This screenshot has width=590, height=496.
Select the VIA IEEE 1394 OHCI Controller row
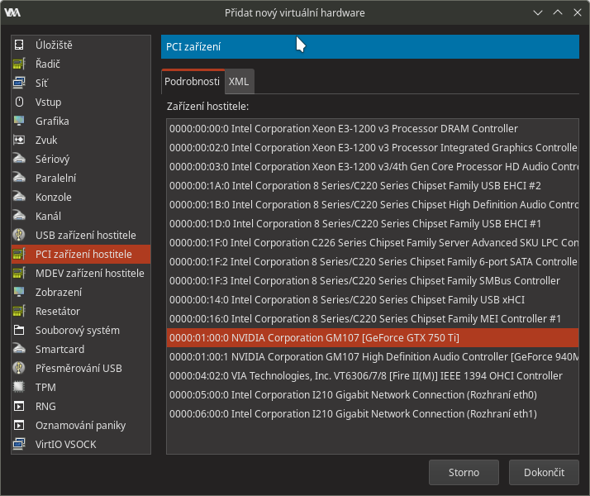[x=373, y=375]
